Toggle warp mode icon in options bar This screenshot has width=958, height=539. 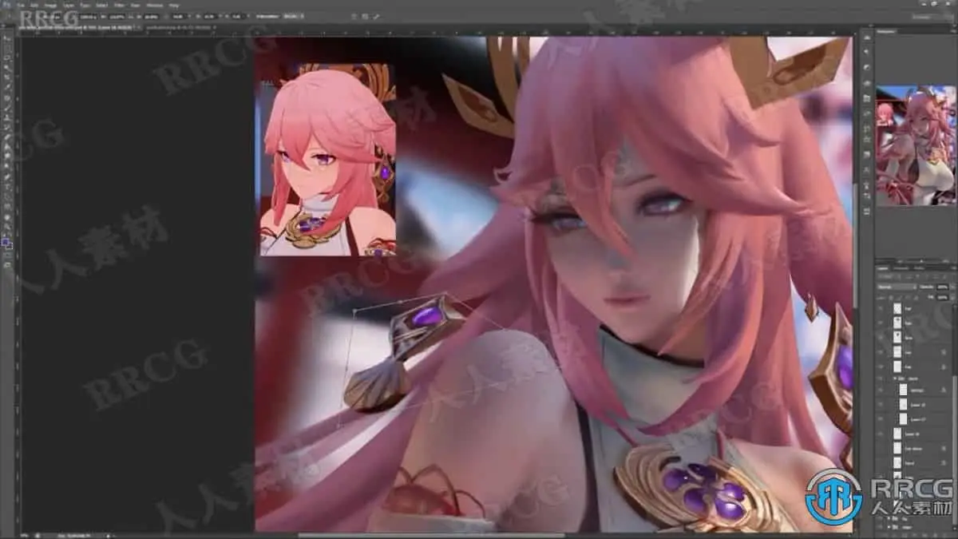[354, 17]
